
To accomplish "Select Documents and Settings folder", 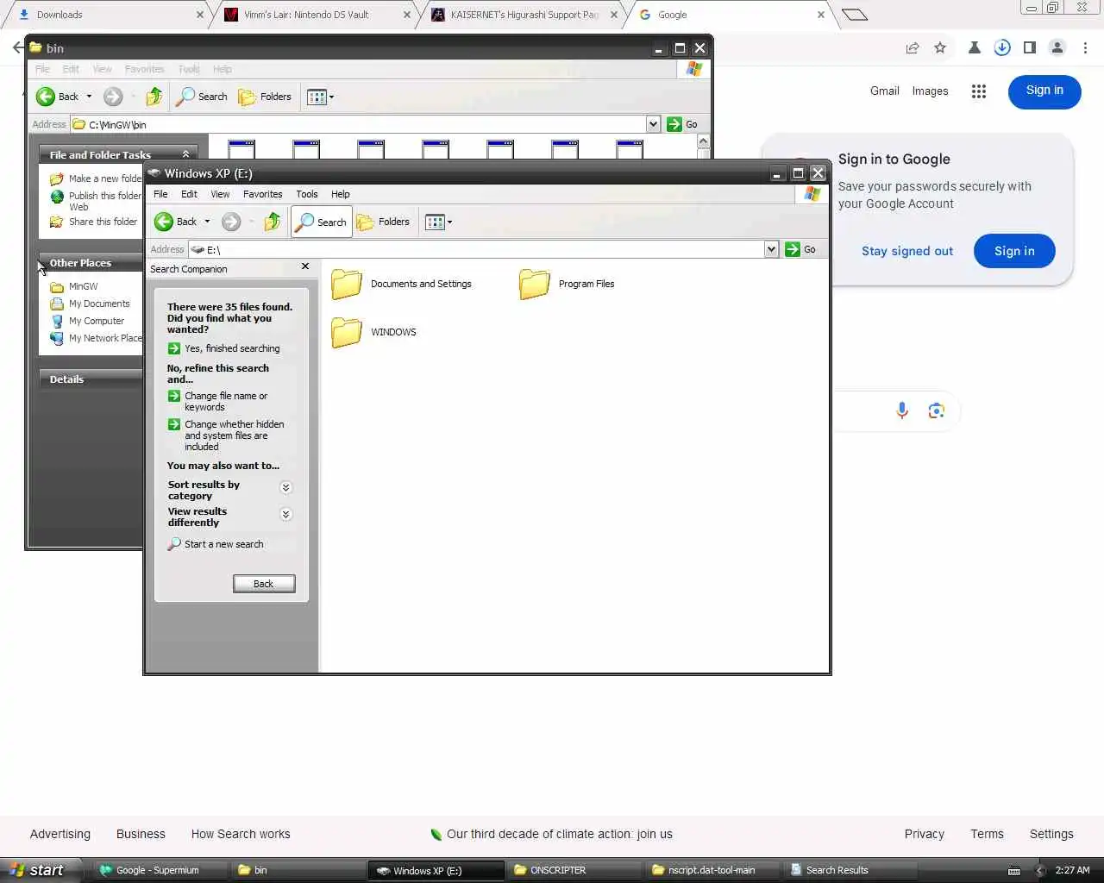I will (x=402, y=284).
